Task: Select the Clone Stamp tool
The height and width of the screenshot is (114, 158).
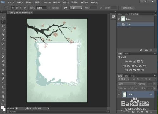Action: click(3, 52)
